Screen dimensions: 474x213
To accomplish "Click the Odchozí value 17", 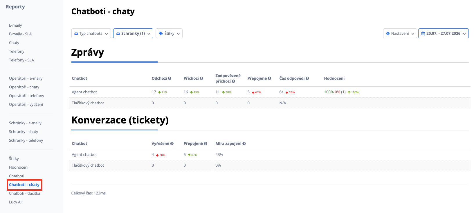I will point(154,92).
